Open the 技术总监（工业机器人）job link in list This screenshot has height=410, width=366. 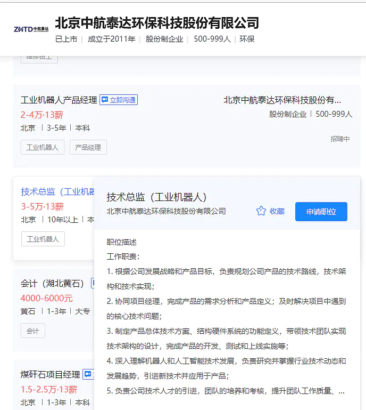(57, 191)
